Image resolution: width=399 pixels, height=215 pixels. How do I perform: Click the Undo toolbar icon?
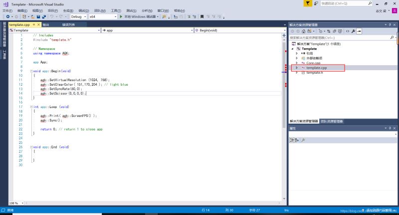click(51, 16)
